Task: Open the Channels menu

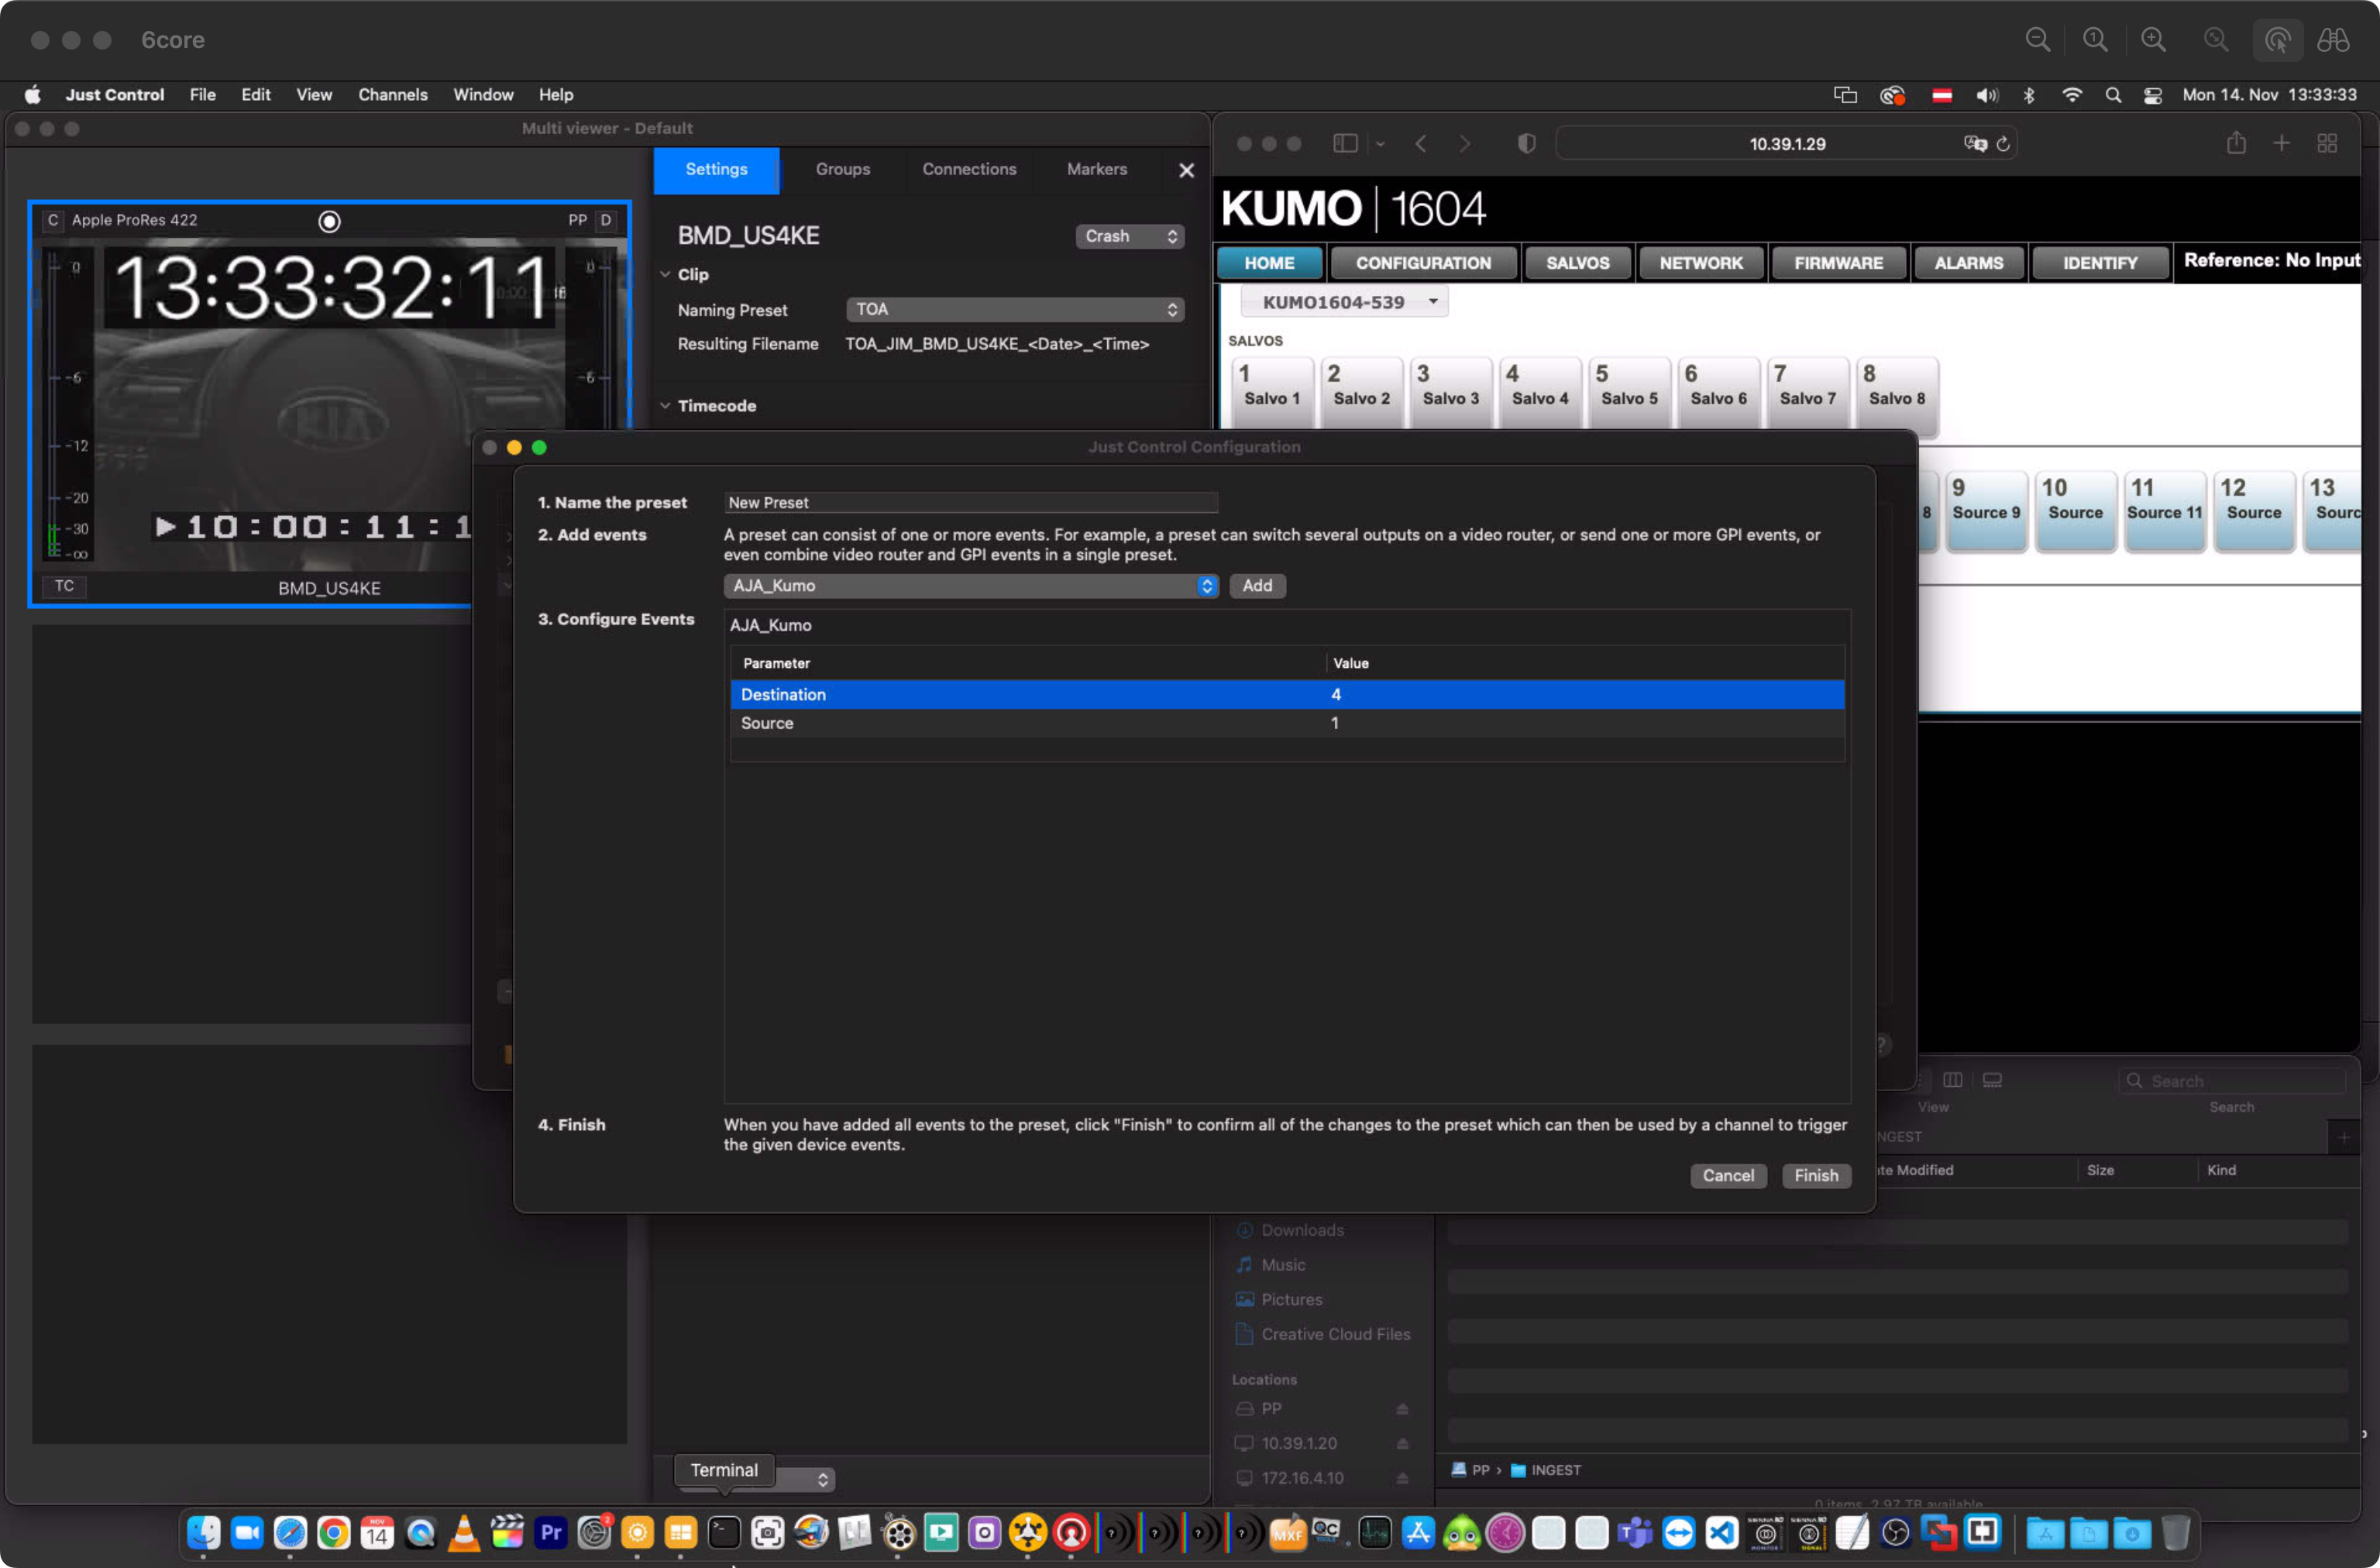Action: [393, 95]
